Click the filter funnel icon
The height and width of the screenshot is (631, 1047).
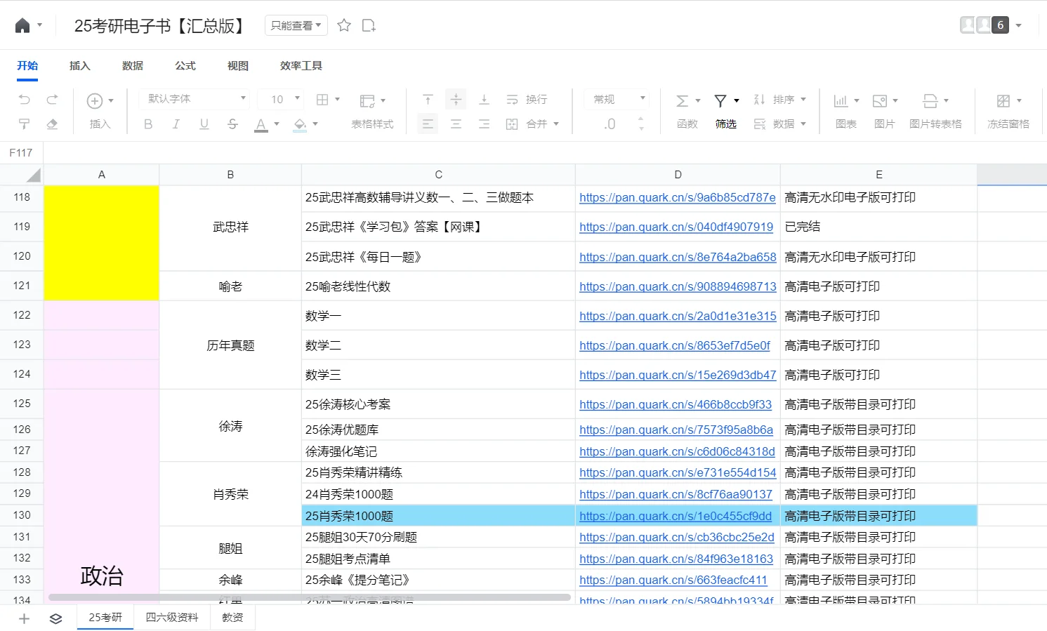pos(720,100)
